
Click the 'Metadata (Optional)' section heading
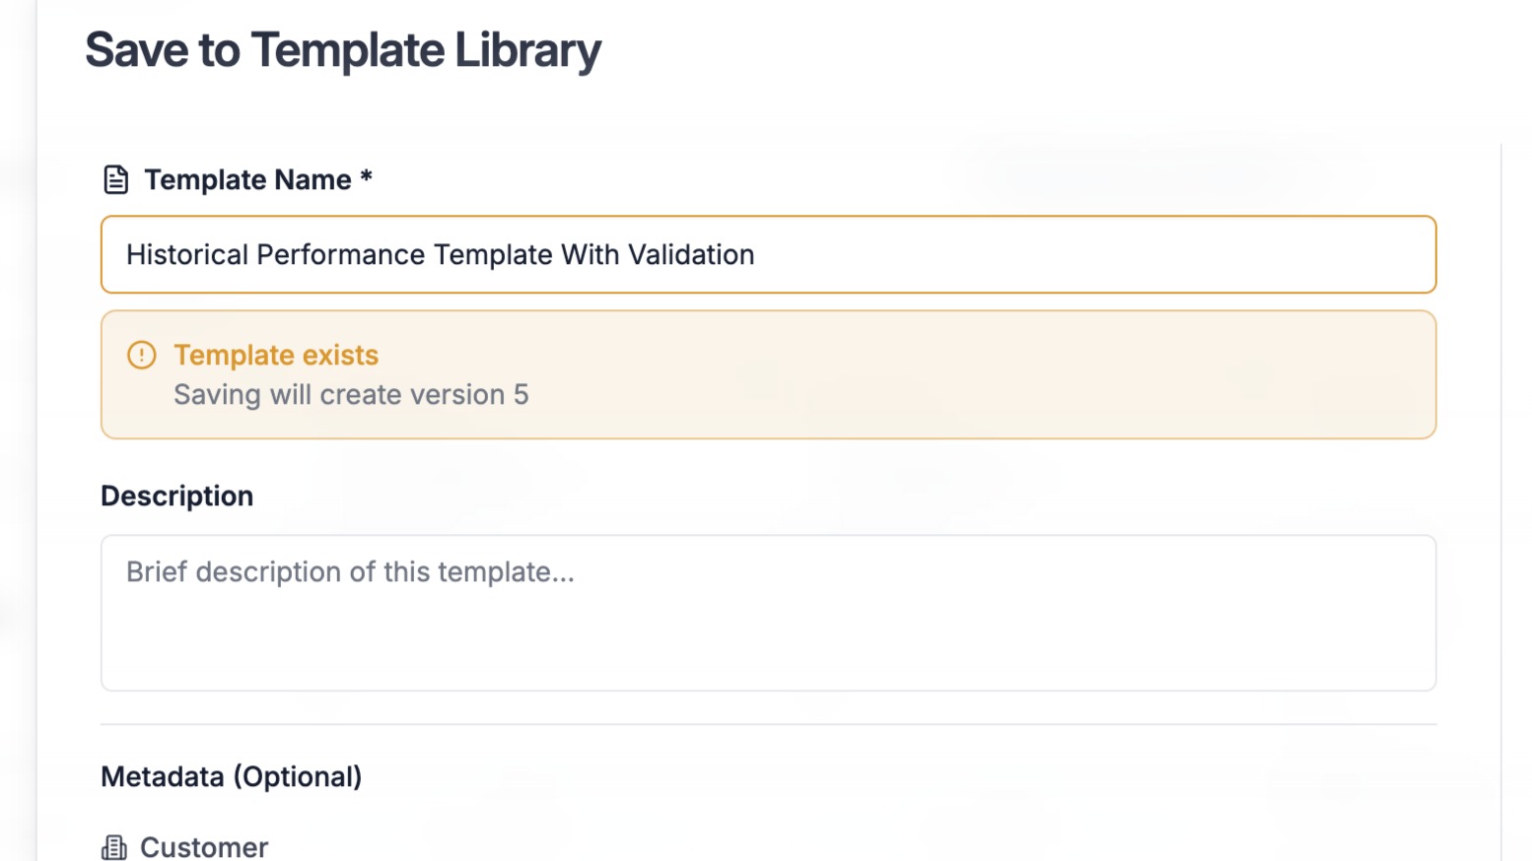pyautogui.click(x=231, y=777)
